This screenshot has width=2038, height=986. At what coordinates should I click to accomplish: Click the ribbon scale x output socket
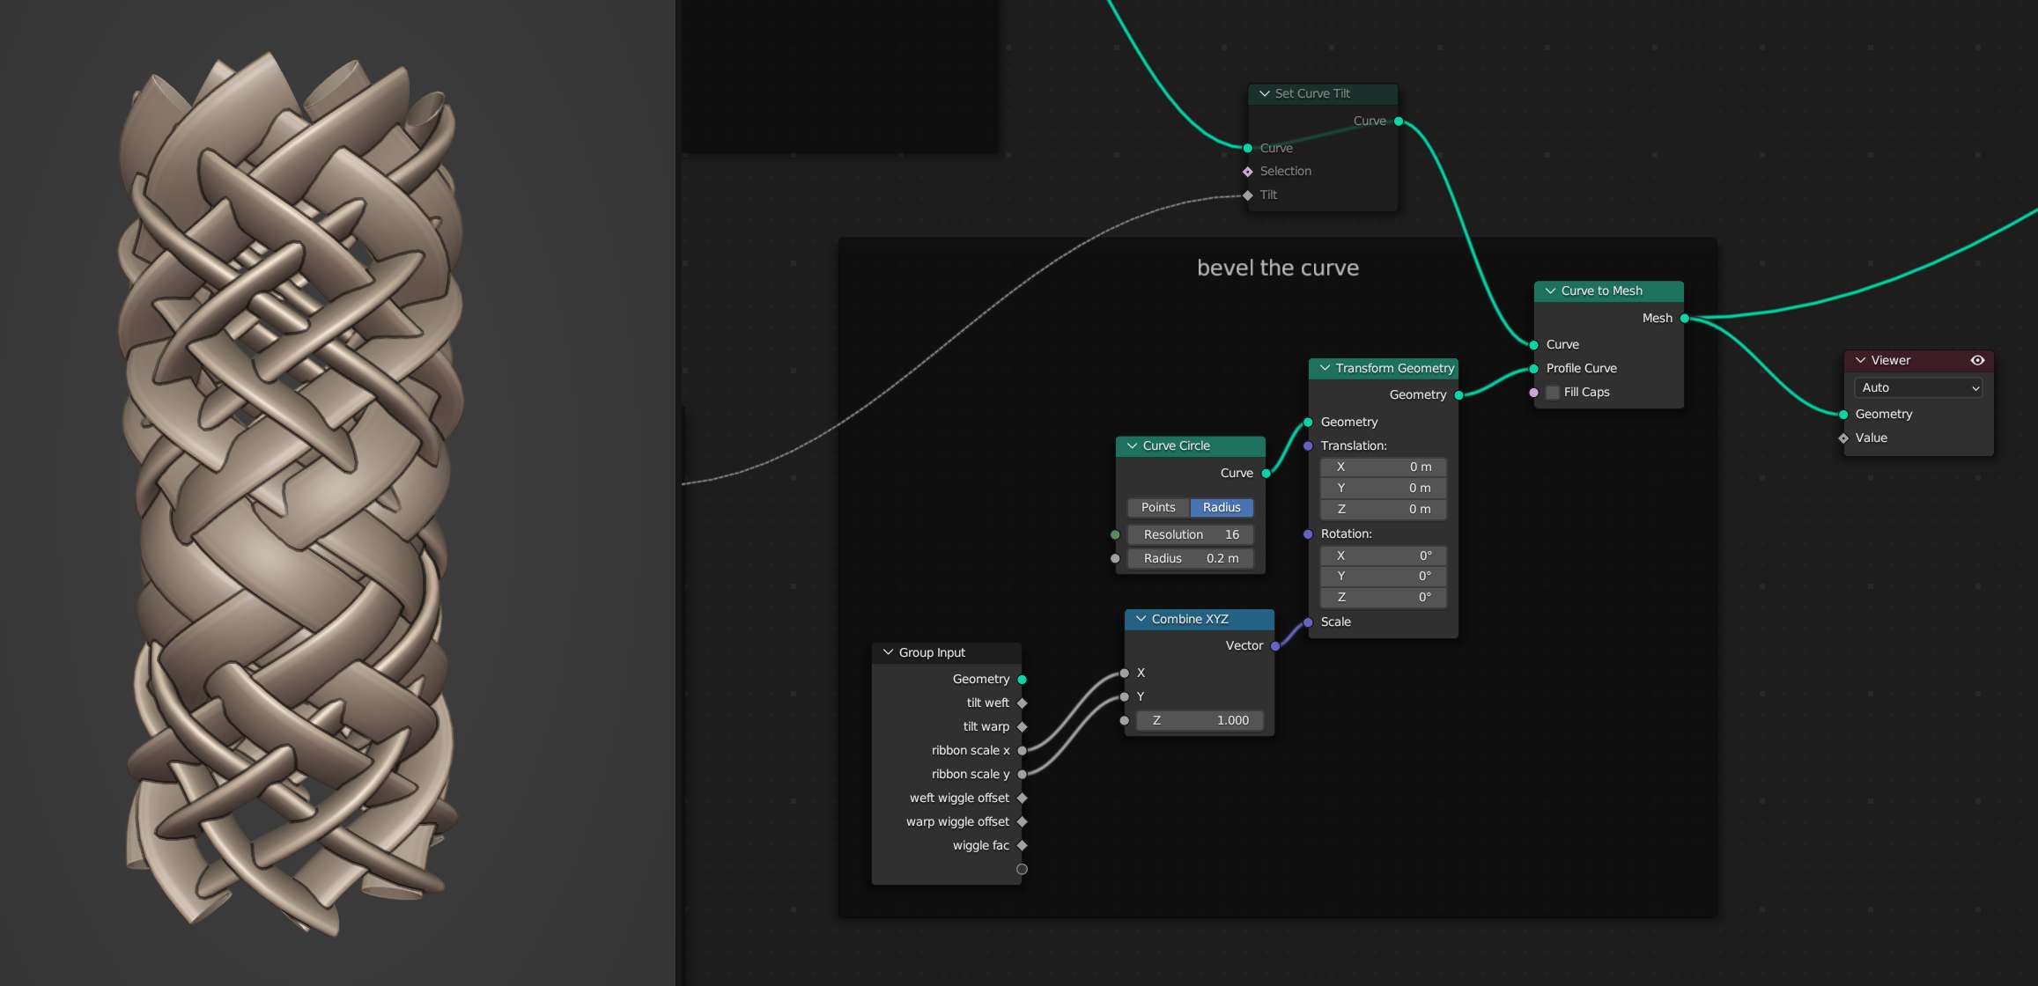pyautogui.click(x=1023, y=751)
